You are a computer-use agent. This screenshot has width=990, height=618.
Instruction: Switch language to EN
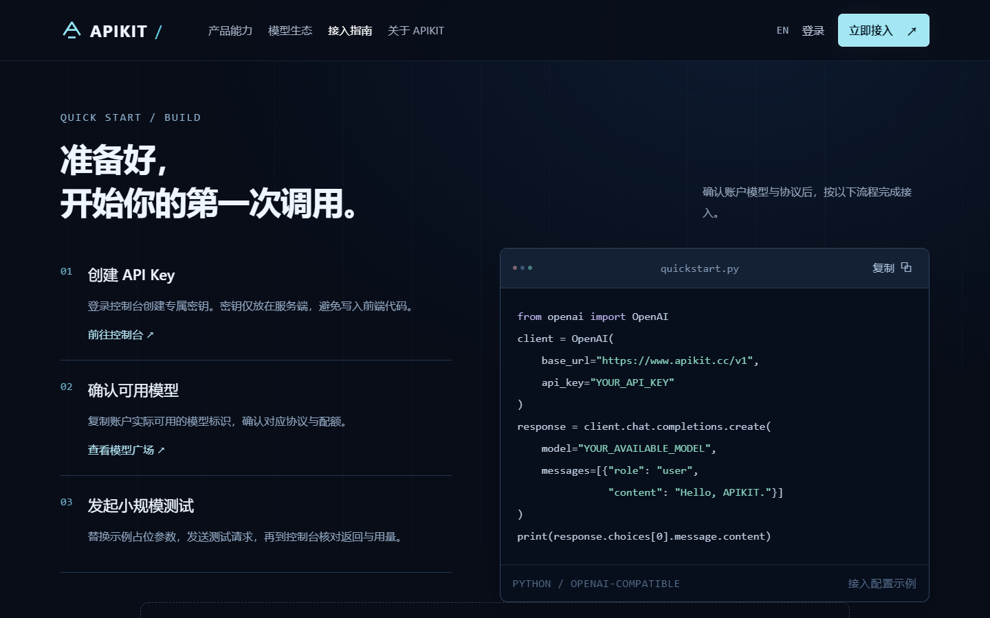(x=782, y=31)
